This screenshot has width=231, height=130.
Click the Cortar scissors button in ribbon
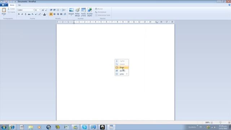11,9
